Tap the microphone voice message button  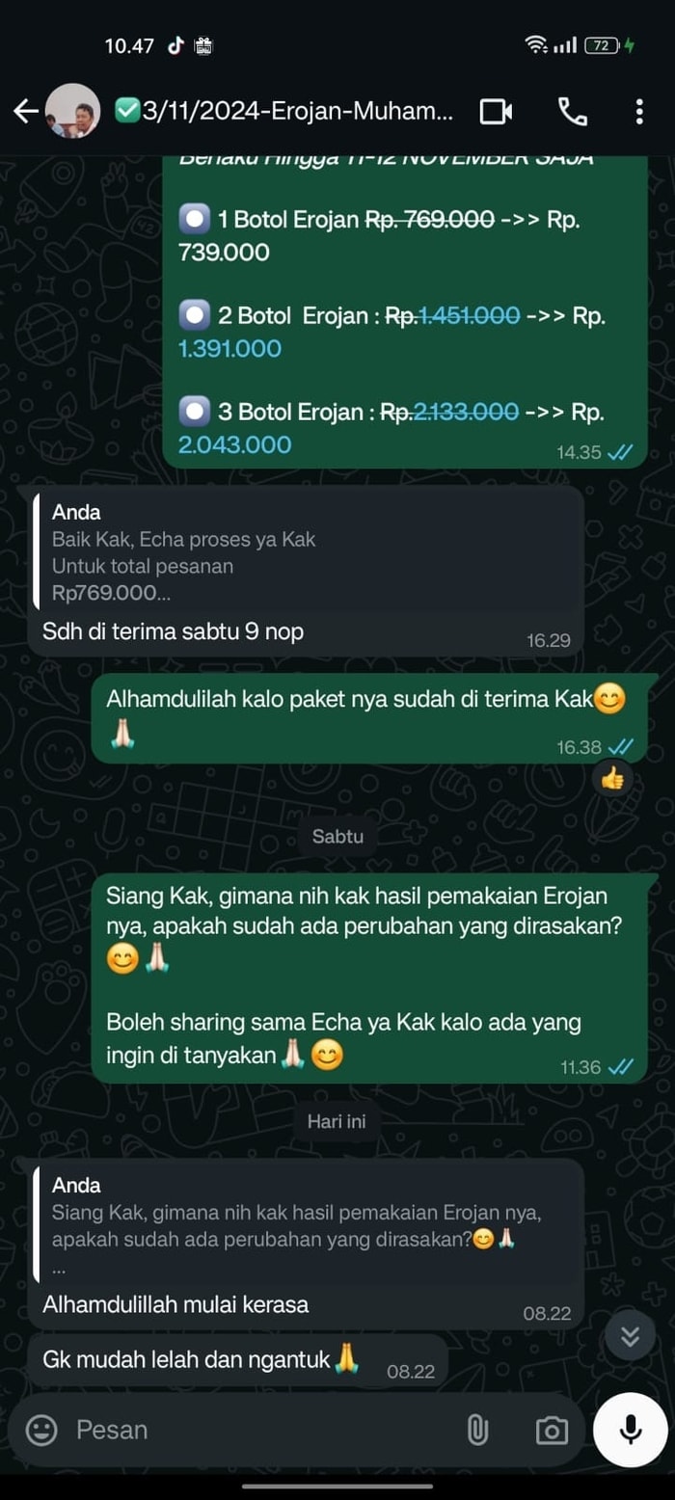click(x=632, y=1430)
